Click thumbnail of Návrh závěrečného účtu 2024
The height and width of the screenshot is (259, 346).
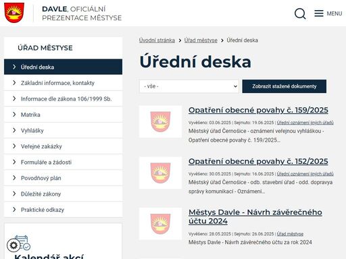pos(160,224)
